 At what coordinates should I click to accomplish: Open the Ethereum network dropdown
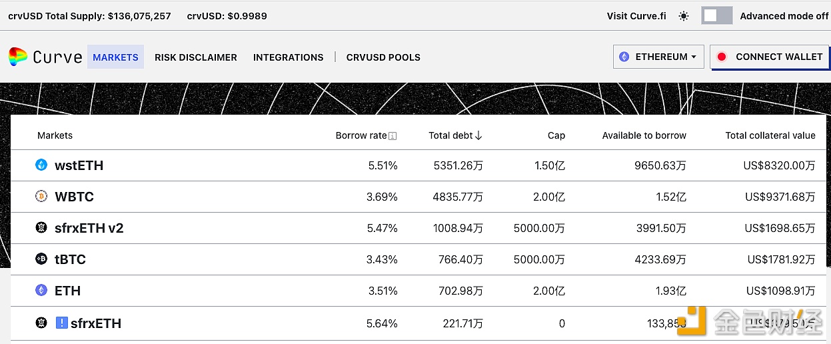pos(658,57)
